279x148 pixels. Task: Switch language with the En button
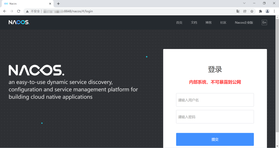(x=264, y=22)
